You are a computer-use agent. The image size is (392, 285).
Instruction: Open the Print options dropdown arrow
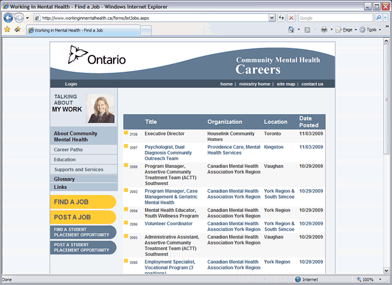(332, 30)
